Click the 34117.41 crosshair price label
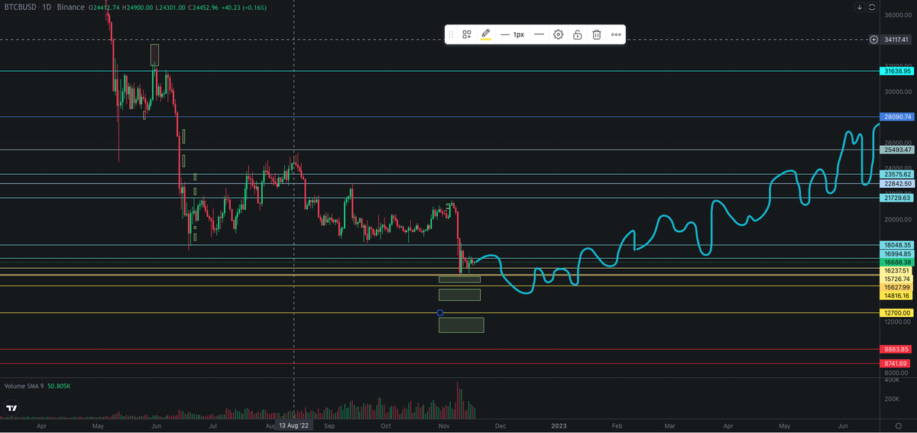The width and height of the screenshot is (917, 433). [897, 39]
